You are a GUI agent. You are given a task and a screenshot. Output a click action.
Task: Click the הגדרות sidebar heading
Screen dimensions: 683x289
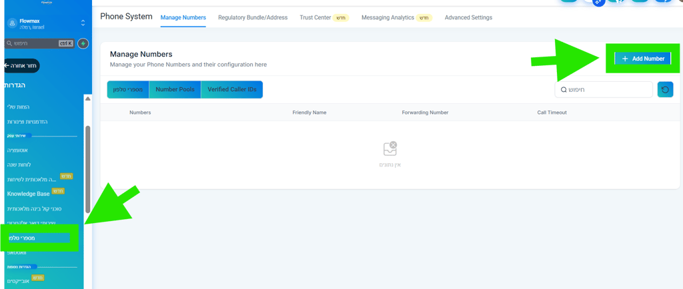15,85
